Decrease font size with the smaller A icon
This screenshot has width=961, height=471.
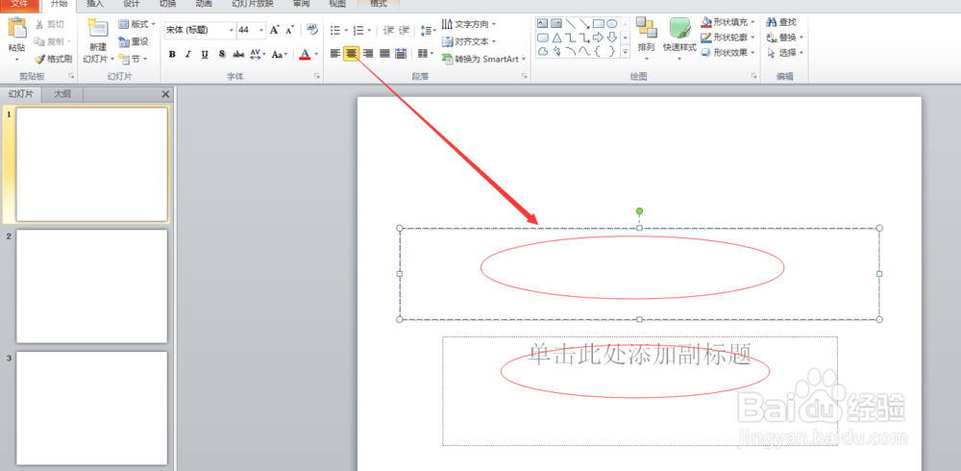click(x=290, y=30)
